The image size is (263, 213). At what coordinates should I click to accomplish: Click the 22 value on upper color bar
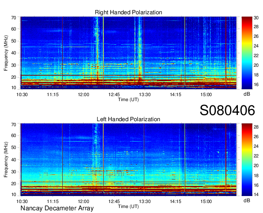pyautogui.click(x=256, y=56)
